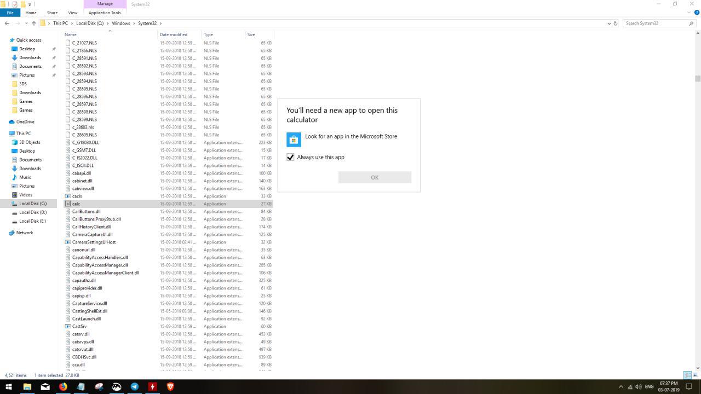Click This PC in the address breadcrumb
This screenshot has height=394, width=701.
(60, 23)
